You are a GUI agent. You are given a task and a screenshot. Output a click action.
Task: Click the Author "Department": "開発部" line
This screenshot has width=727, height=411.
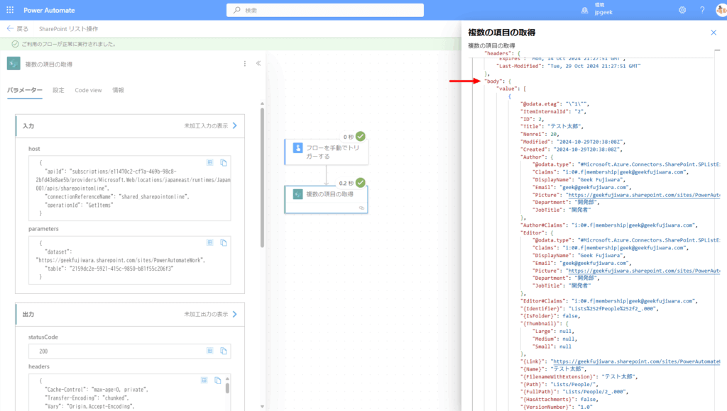pos(566,202)
